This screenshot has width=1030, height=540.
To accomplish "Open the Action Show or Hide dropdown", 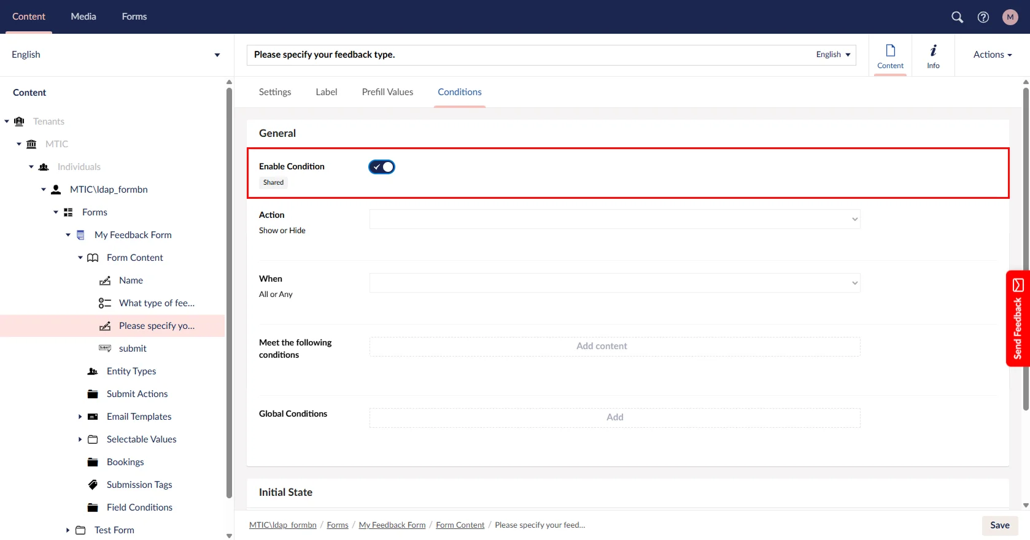I will [614, 219].
